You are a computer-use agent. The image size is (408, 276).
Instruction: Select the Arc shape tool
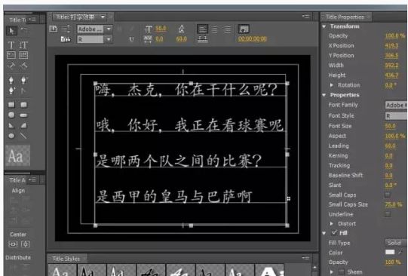click(23, 125)
